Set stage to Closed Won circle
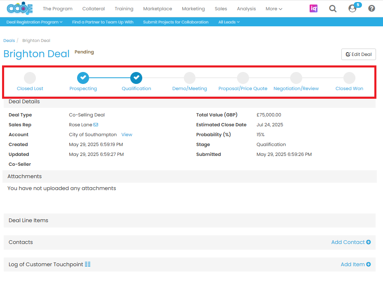This screenshot has width=383, height=281. click(349, 78)
